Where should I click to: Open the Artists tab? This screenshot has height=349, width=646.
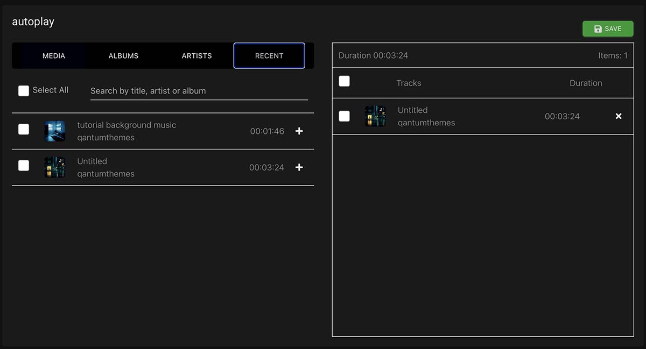click(x=196, y=56)
